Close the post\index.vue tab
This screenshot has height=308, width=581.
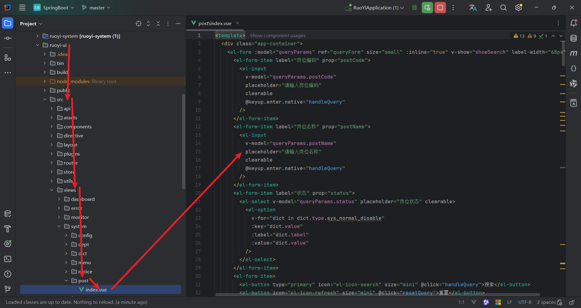(x=238, y=23)
